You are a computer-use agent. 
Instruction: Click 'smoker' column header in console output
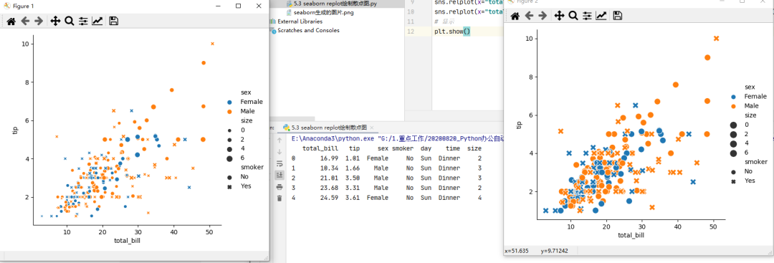tap(402, 148)
